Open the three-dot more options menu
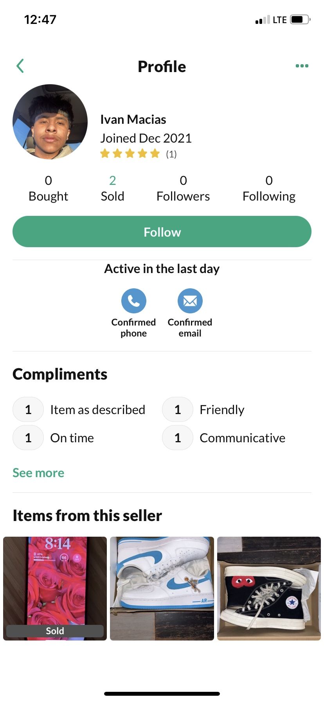Image resolution: width=324 pixels, height=702 pixels. click(302, 66)
